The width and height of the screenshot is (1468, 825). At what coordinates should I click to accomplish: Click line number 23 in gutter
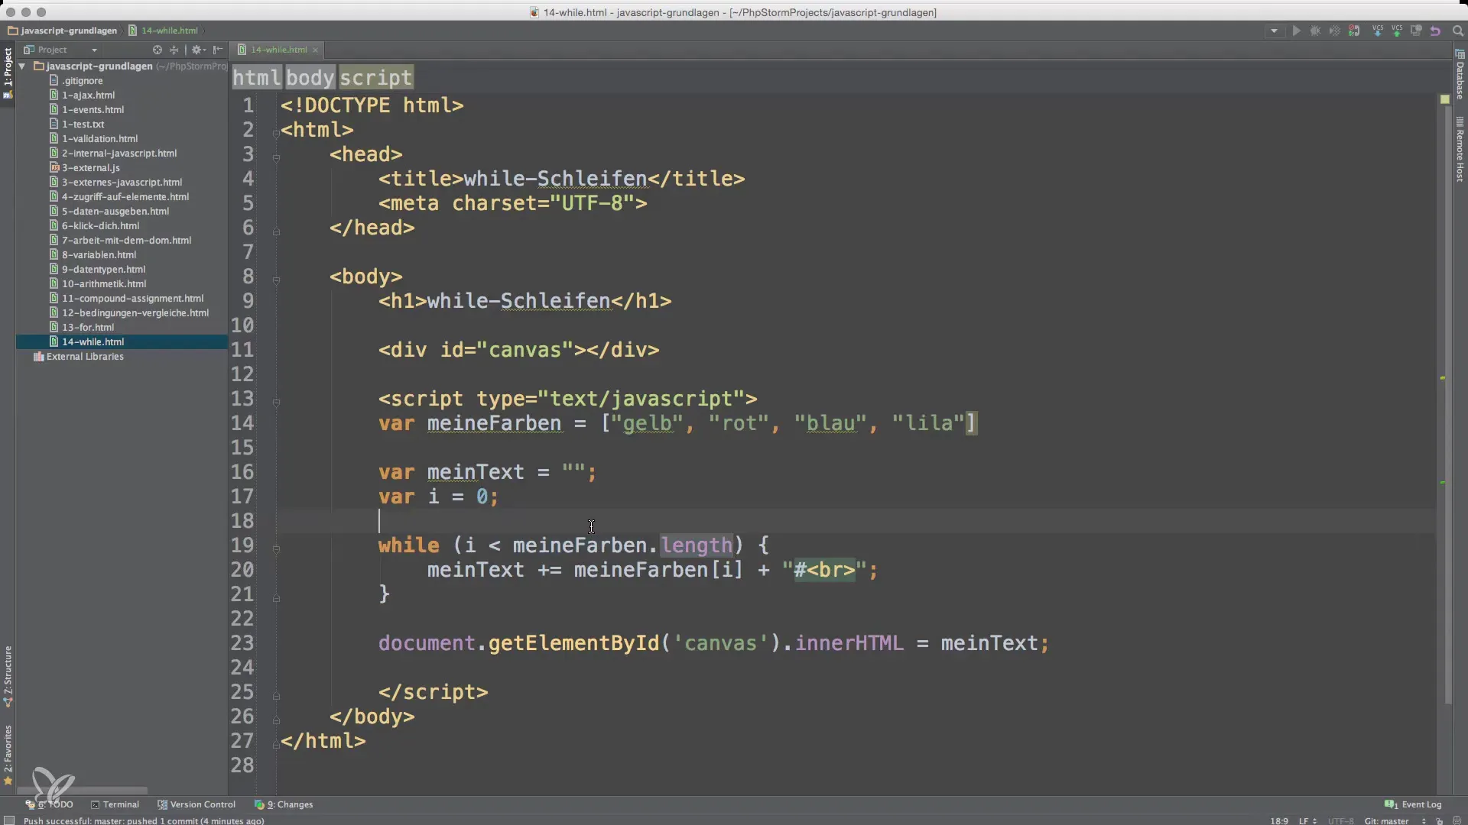242,643
